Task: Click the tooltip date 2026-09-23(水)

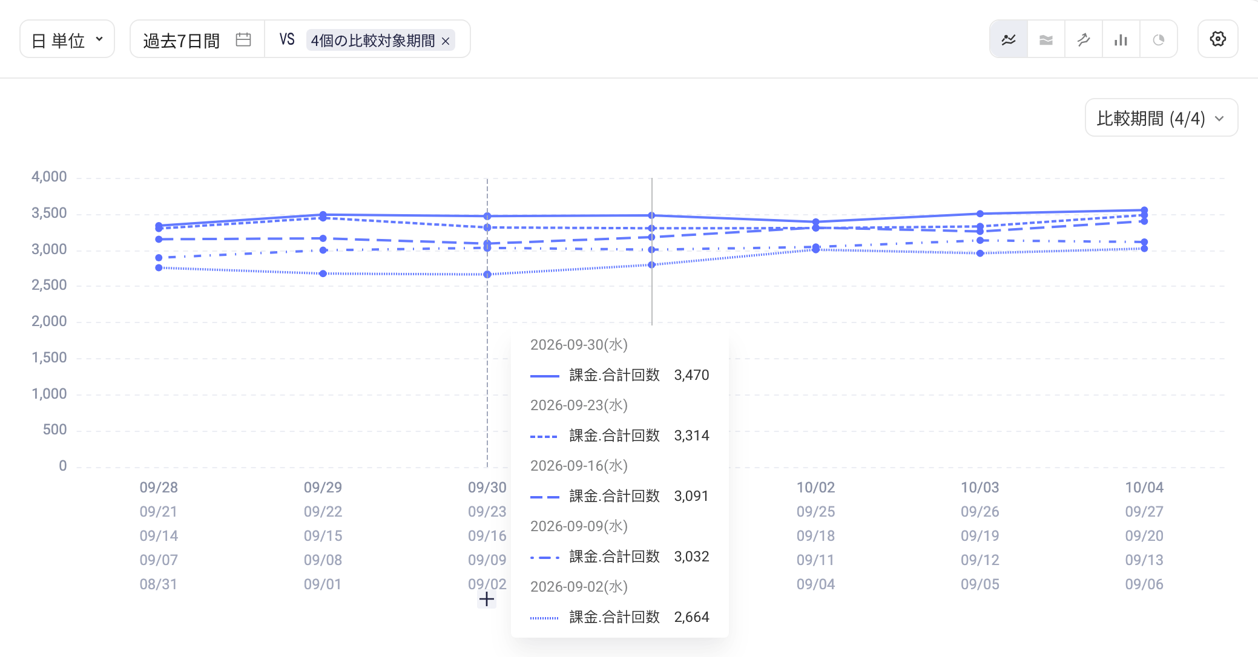Action: pos(579,405)
